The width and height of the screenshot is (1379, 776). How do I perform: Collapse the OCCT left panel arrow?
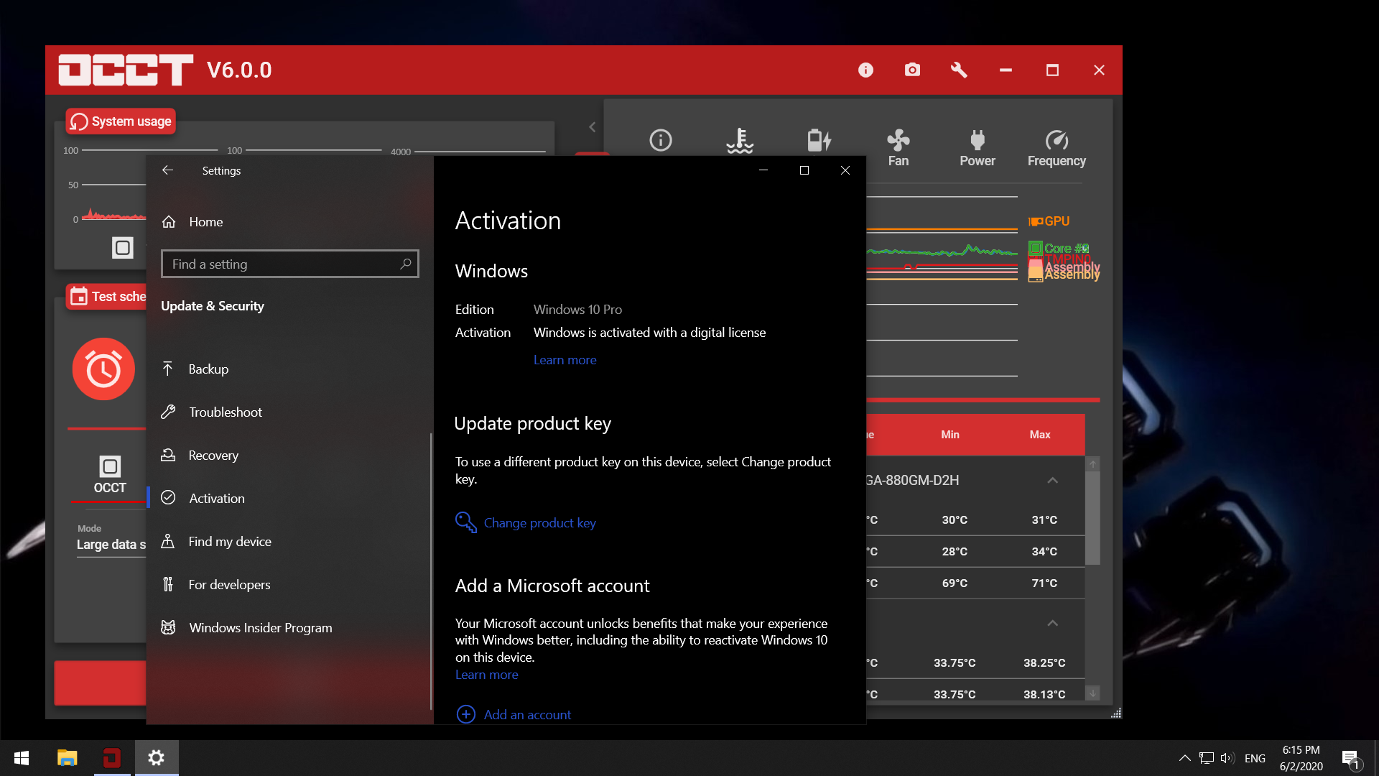coord(592,127)
